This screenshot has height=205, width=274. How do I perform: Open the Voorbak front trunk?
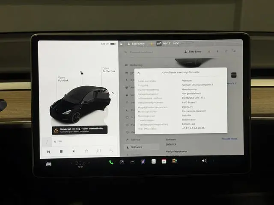(63, 79)
